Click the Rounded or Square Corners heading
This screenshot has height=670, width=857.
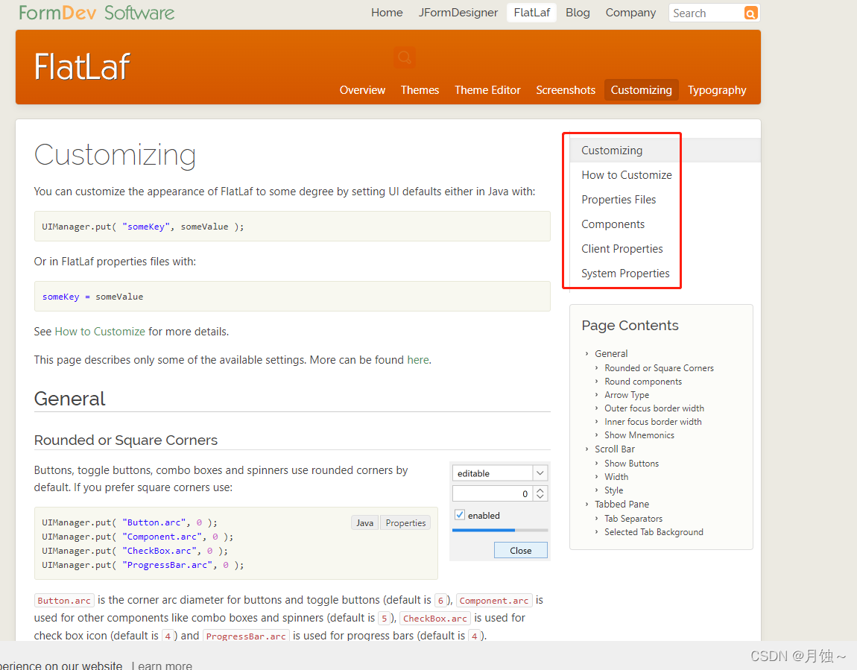tap(126, 440)
